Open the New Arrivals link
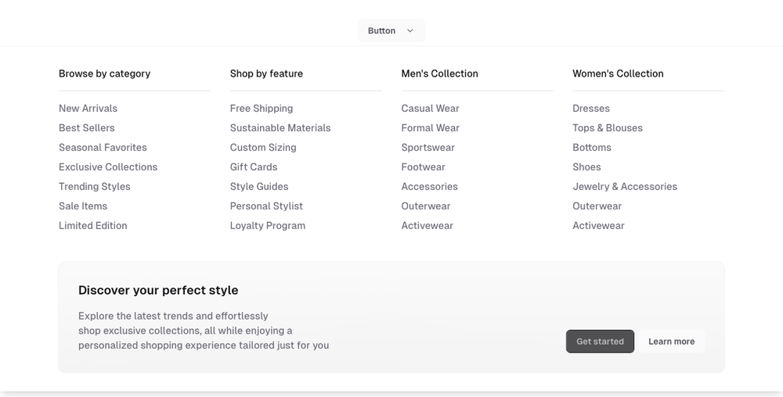783x397 pixels. (88, 109)
